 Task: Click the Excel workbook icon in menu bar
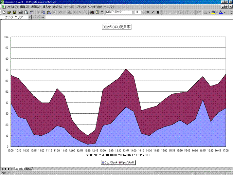pos(3,7)
